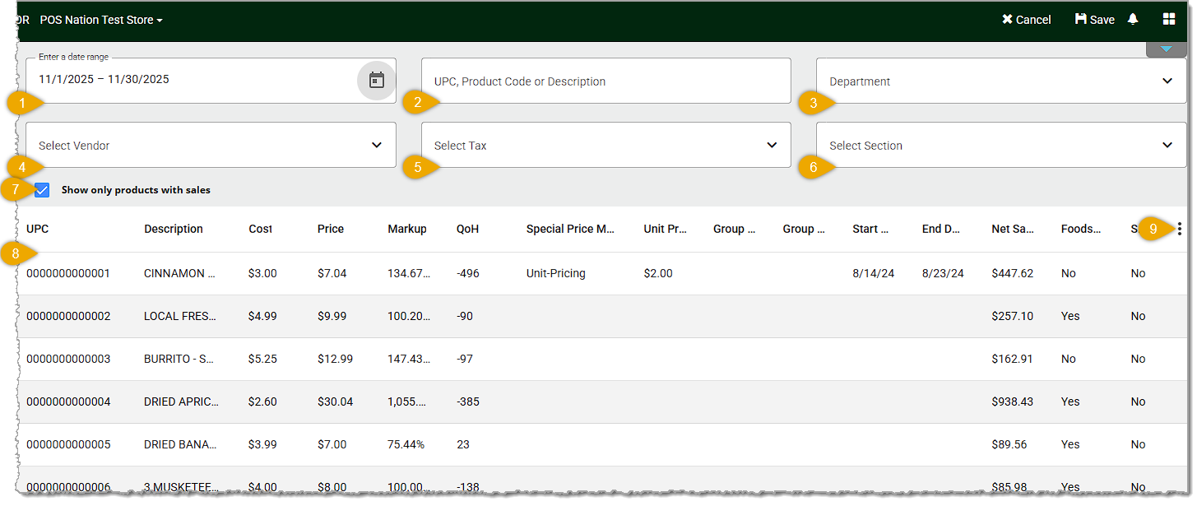The image size is (1197, 506).
Task: Click the $162.91 net sales cell
Action: click(1013, 359)
